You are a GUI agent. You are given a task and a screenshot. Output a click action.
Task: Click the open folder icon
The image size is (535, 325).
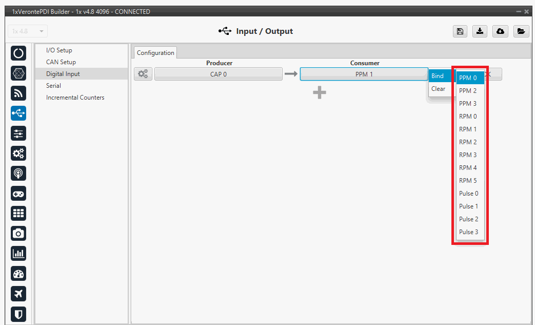click(x=521, y=31)
